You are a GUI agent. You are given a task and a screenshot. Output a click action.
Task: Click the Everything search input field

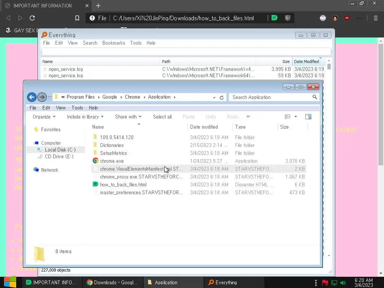tap(186, 52)
